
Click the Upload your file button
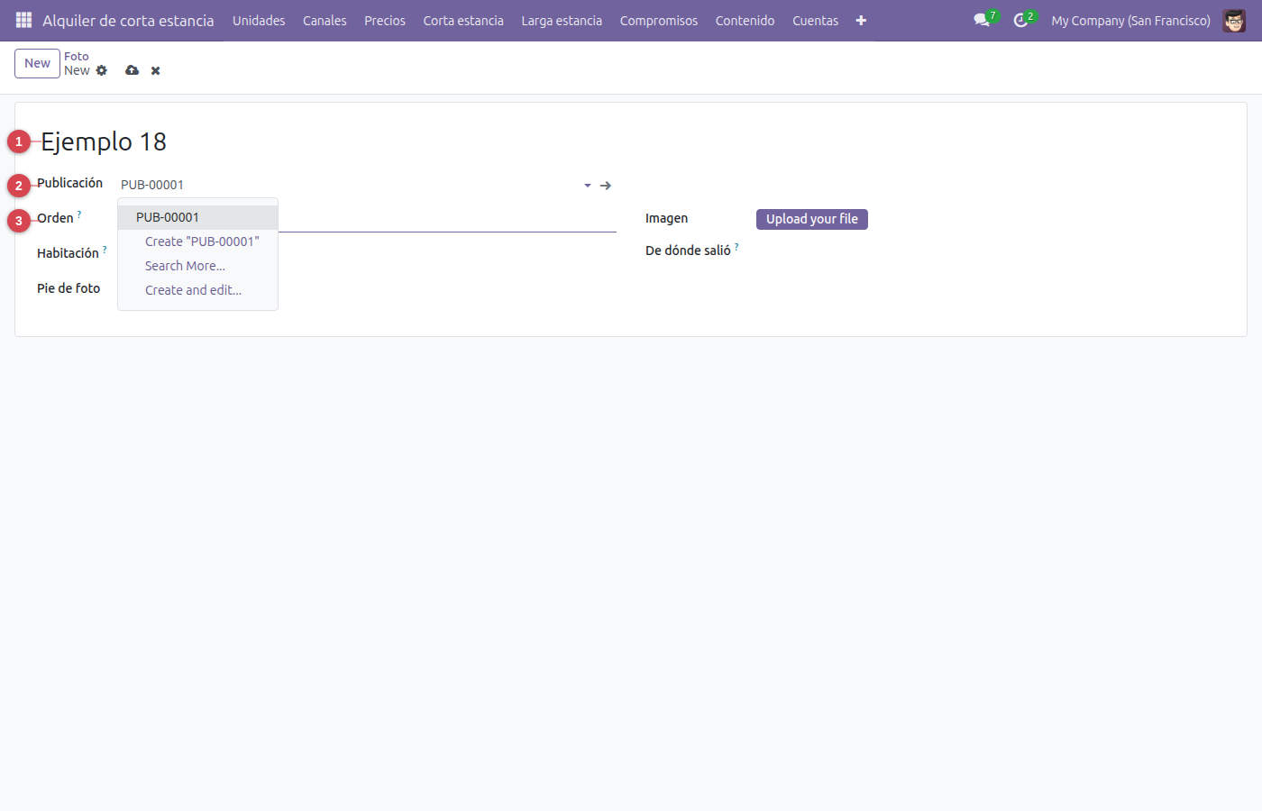coord(812,219)
